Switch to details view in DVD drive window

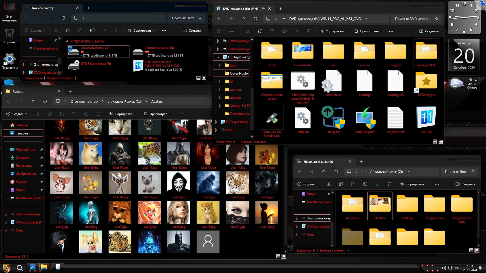coord(435,142)
